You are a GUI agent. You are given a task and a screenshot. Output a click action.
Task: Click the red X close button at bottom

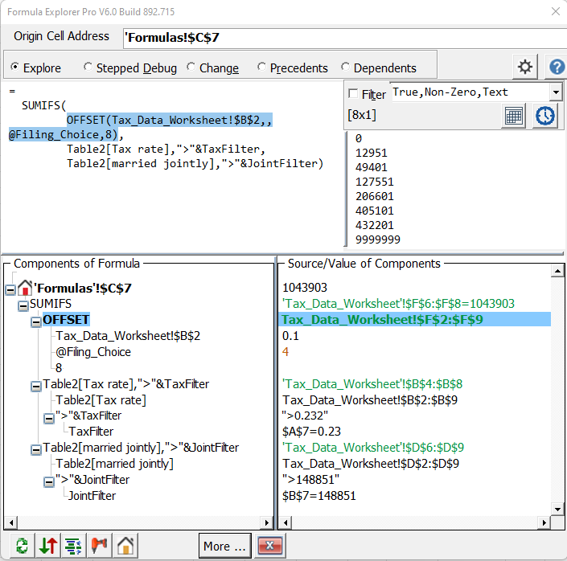point(269,546)
